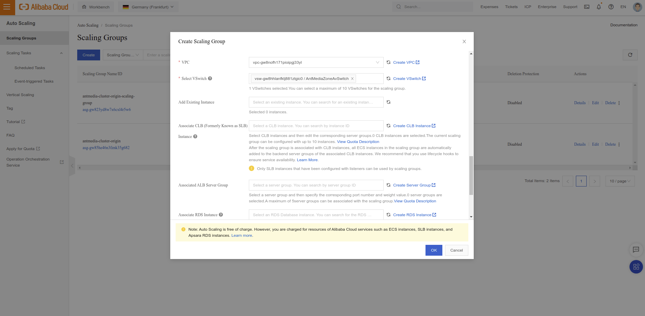This screenshot has width=645, height=316.
Task: Open Details for antmedia-cluster-origin-scaling-group
Action: pyautogui.click(x=580, y=103)
